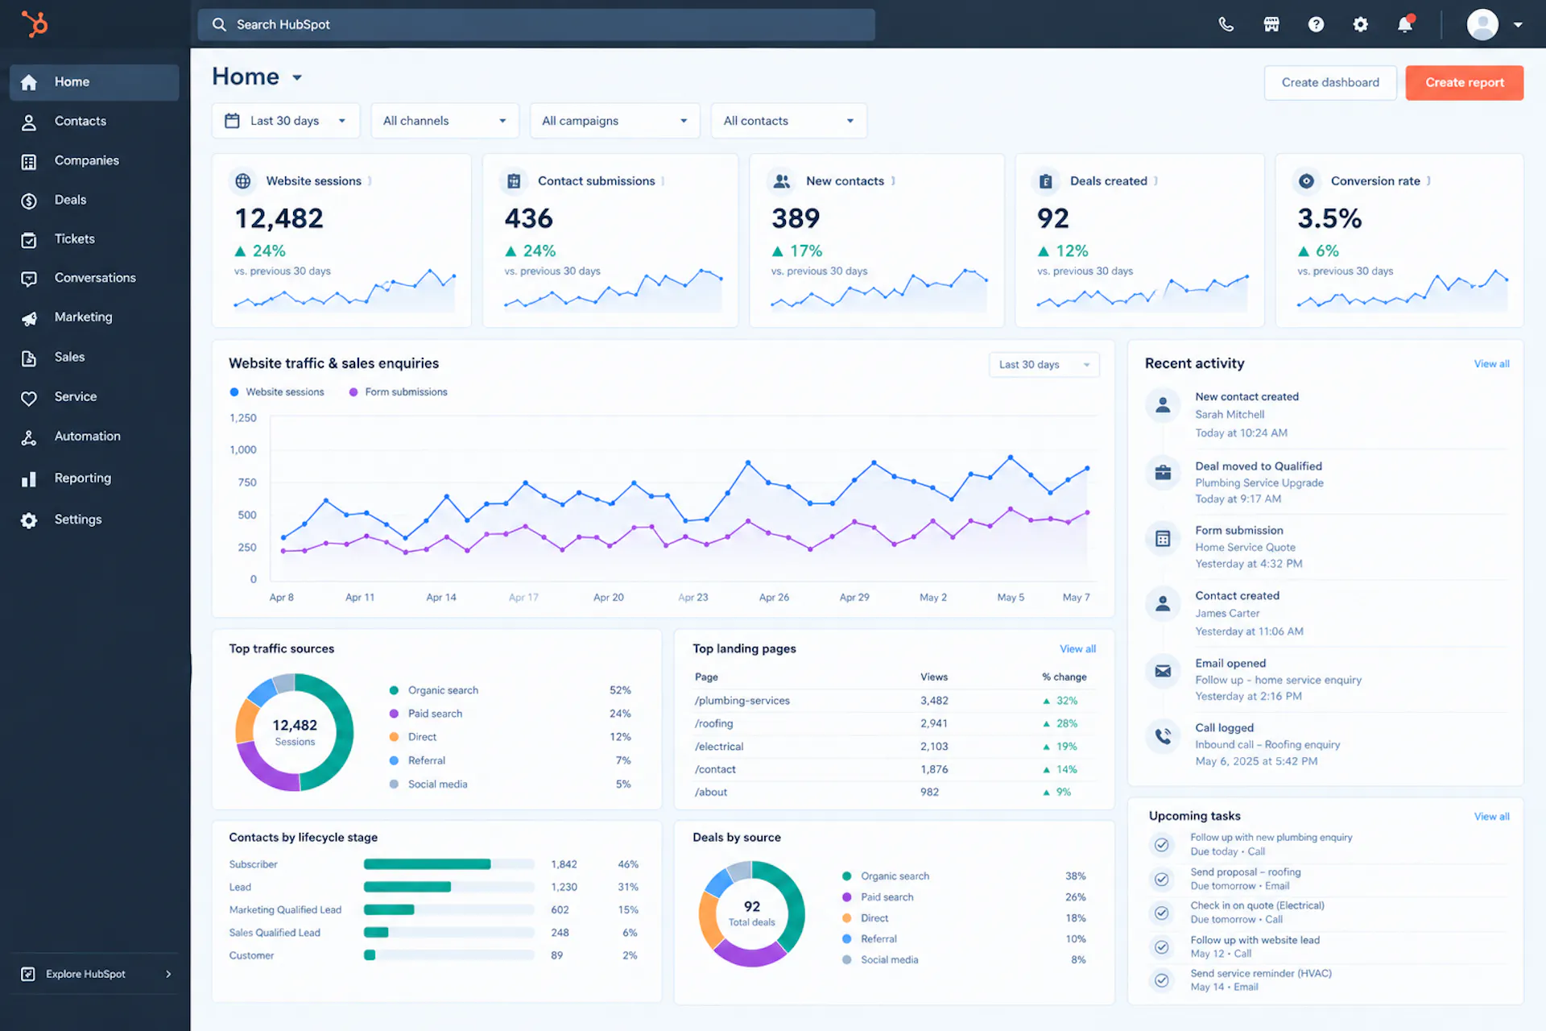Expand the account menu caret

click(x=1518, y=25)
